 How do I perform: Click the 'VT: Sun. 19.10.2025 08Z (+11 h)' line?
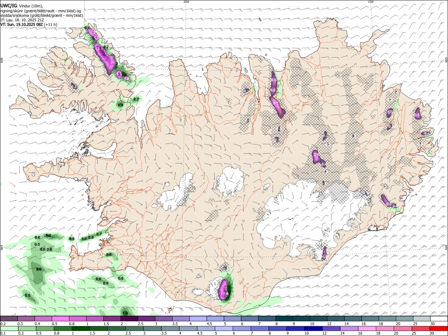pyautogui.click(x=29, y=24)
